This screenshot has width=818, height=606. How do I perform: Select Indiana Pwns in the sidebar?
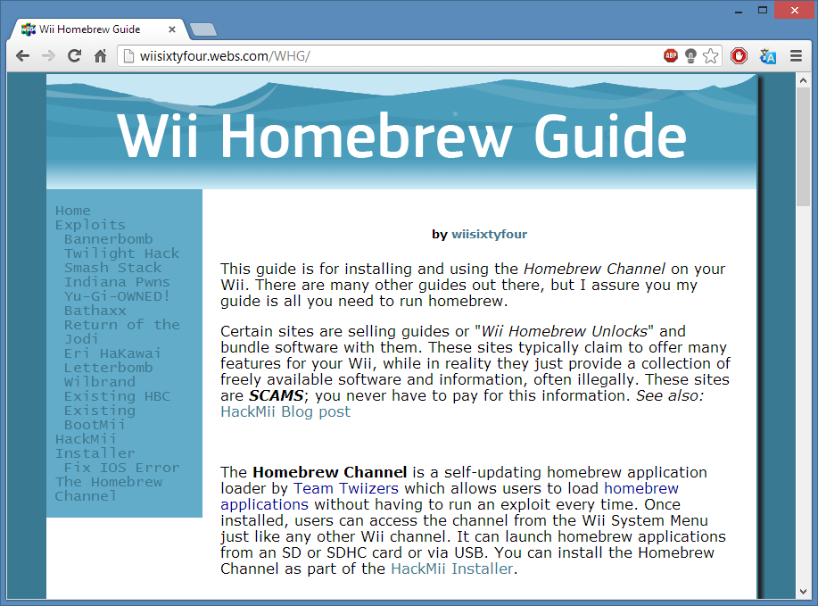coord(117,282)
